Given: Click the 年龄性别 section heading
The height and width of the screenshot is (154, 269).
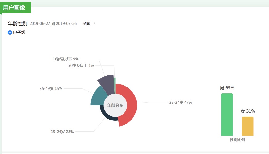Looking at the screenshot, I should coord(18,23).
